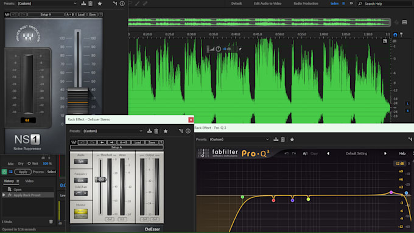Open NS1 Waves help question mark
This screenshot has width=414, height=233.
100,15
